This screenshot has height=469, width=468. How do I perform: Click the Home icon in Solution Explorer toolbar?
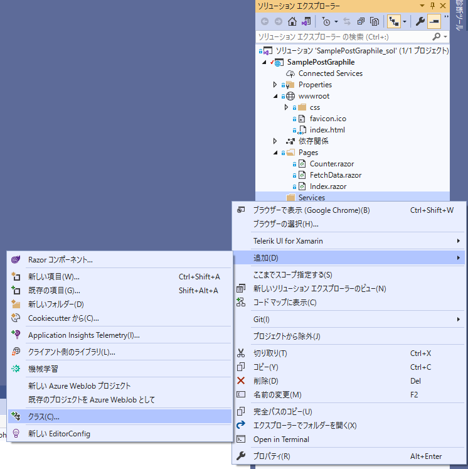click(292, 21)
